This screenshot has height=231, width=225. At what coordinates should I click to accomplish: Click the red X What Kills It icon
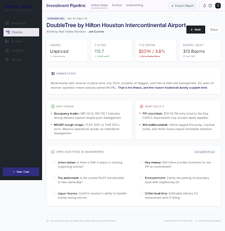pos(142,106)
